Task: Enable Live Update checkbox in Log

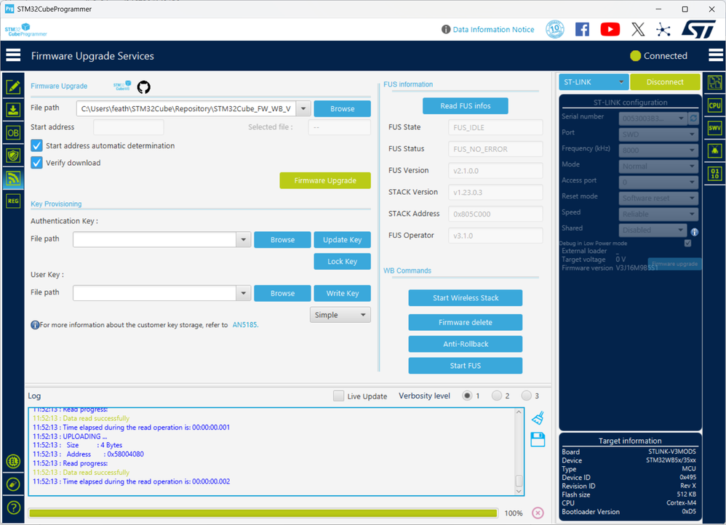Action: tap(338, 396)
